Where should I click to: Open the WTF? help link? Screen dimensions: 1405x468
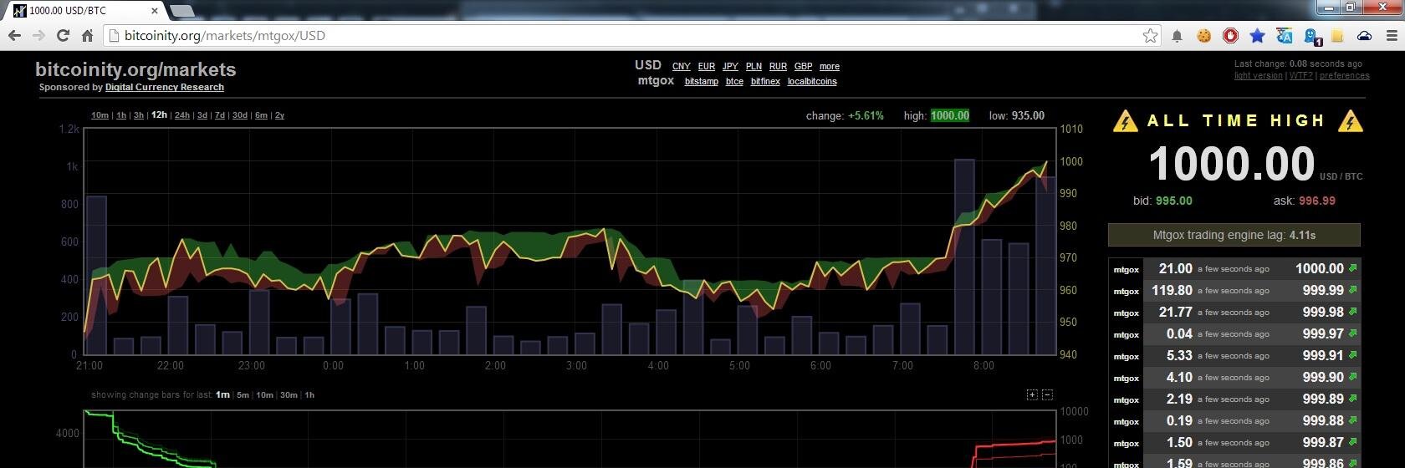pyautogui.click(x=1300, y=75)
